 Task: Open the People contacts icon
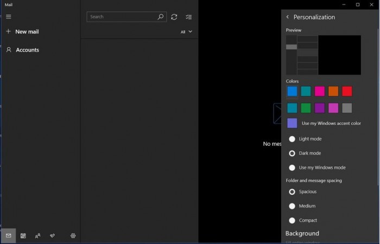(x=37, y=236)
